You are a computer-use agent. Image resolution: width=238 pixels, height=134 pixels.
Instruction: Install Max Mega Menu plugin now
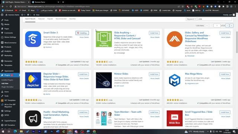[225, 74]
